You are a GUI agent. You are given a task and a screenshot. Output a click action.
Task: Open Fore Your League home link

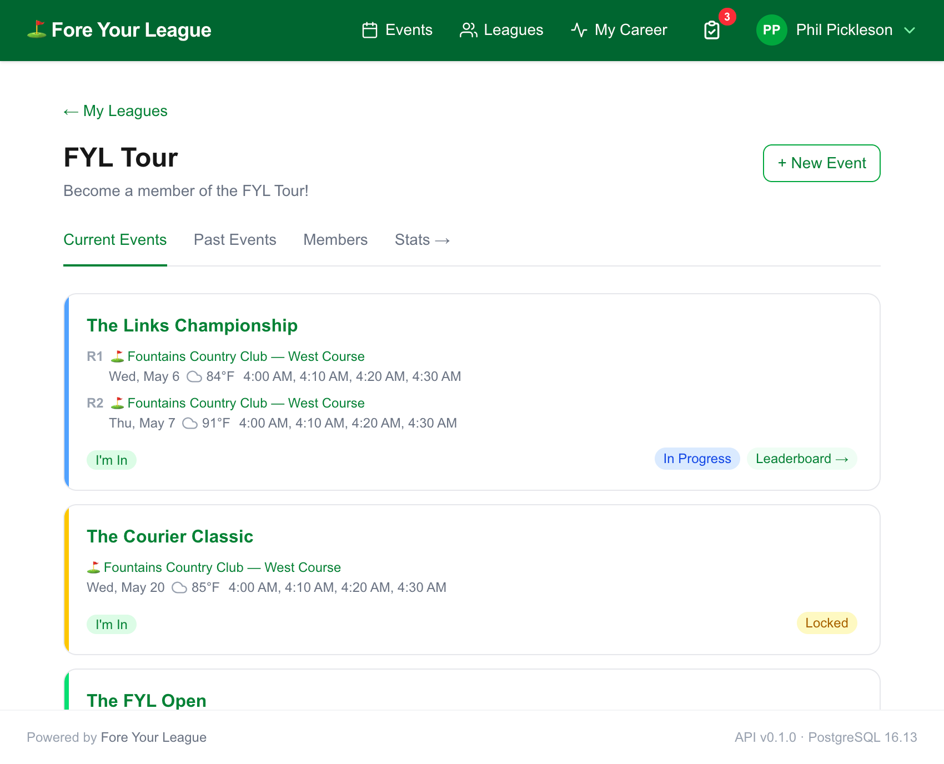pos(119,30)
